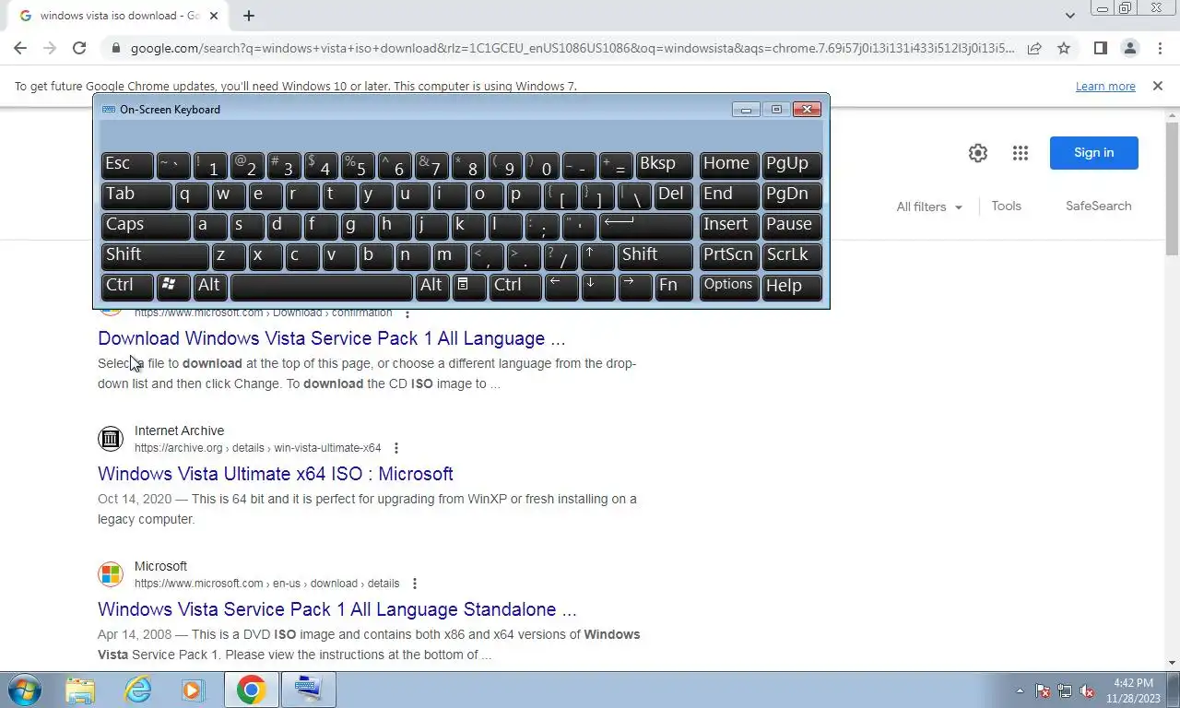This screenshot has height=708, width=1180.
Task: Toggle the left Ctrl key on keyboard
Action: (x=127, y=287)
